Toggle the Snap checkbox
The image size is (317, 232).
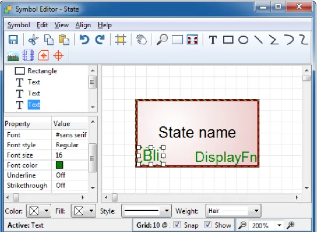177,225
